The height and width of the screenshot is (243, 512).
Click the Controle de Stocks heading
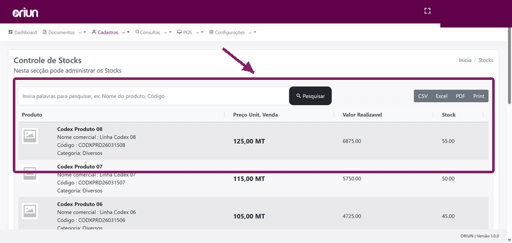(47, 60)
